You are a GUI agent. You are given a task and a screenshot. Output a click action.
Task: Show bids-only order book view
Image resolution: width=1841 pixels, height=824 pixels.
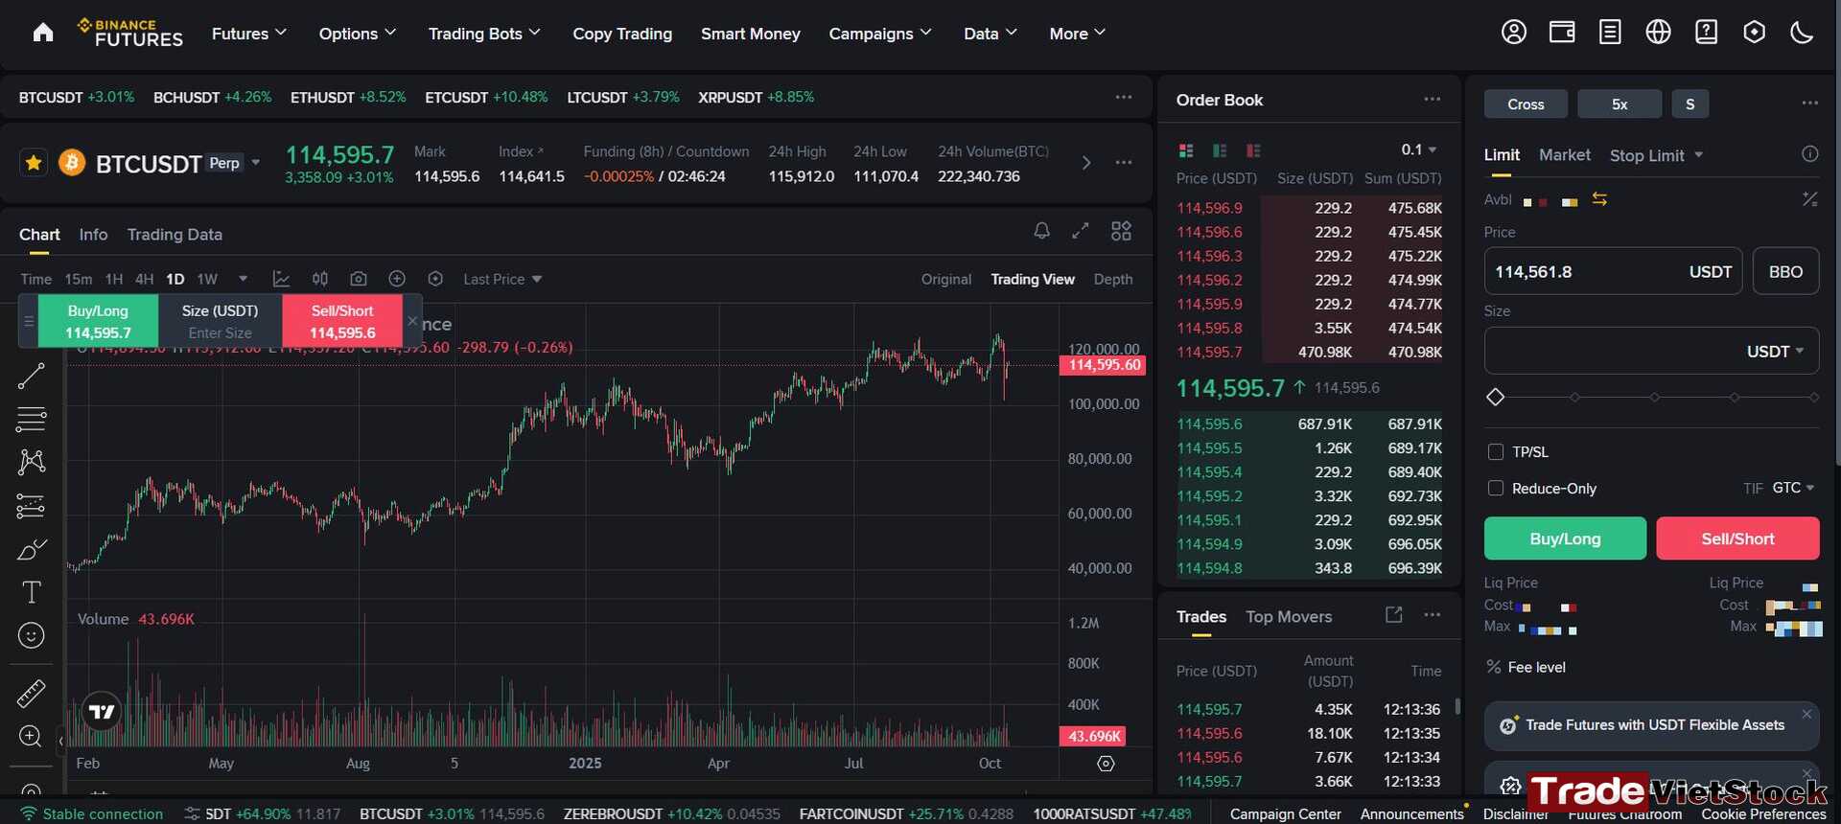1220,150
